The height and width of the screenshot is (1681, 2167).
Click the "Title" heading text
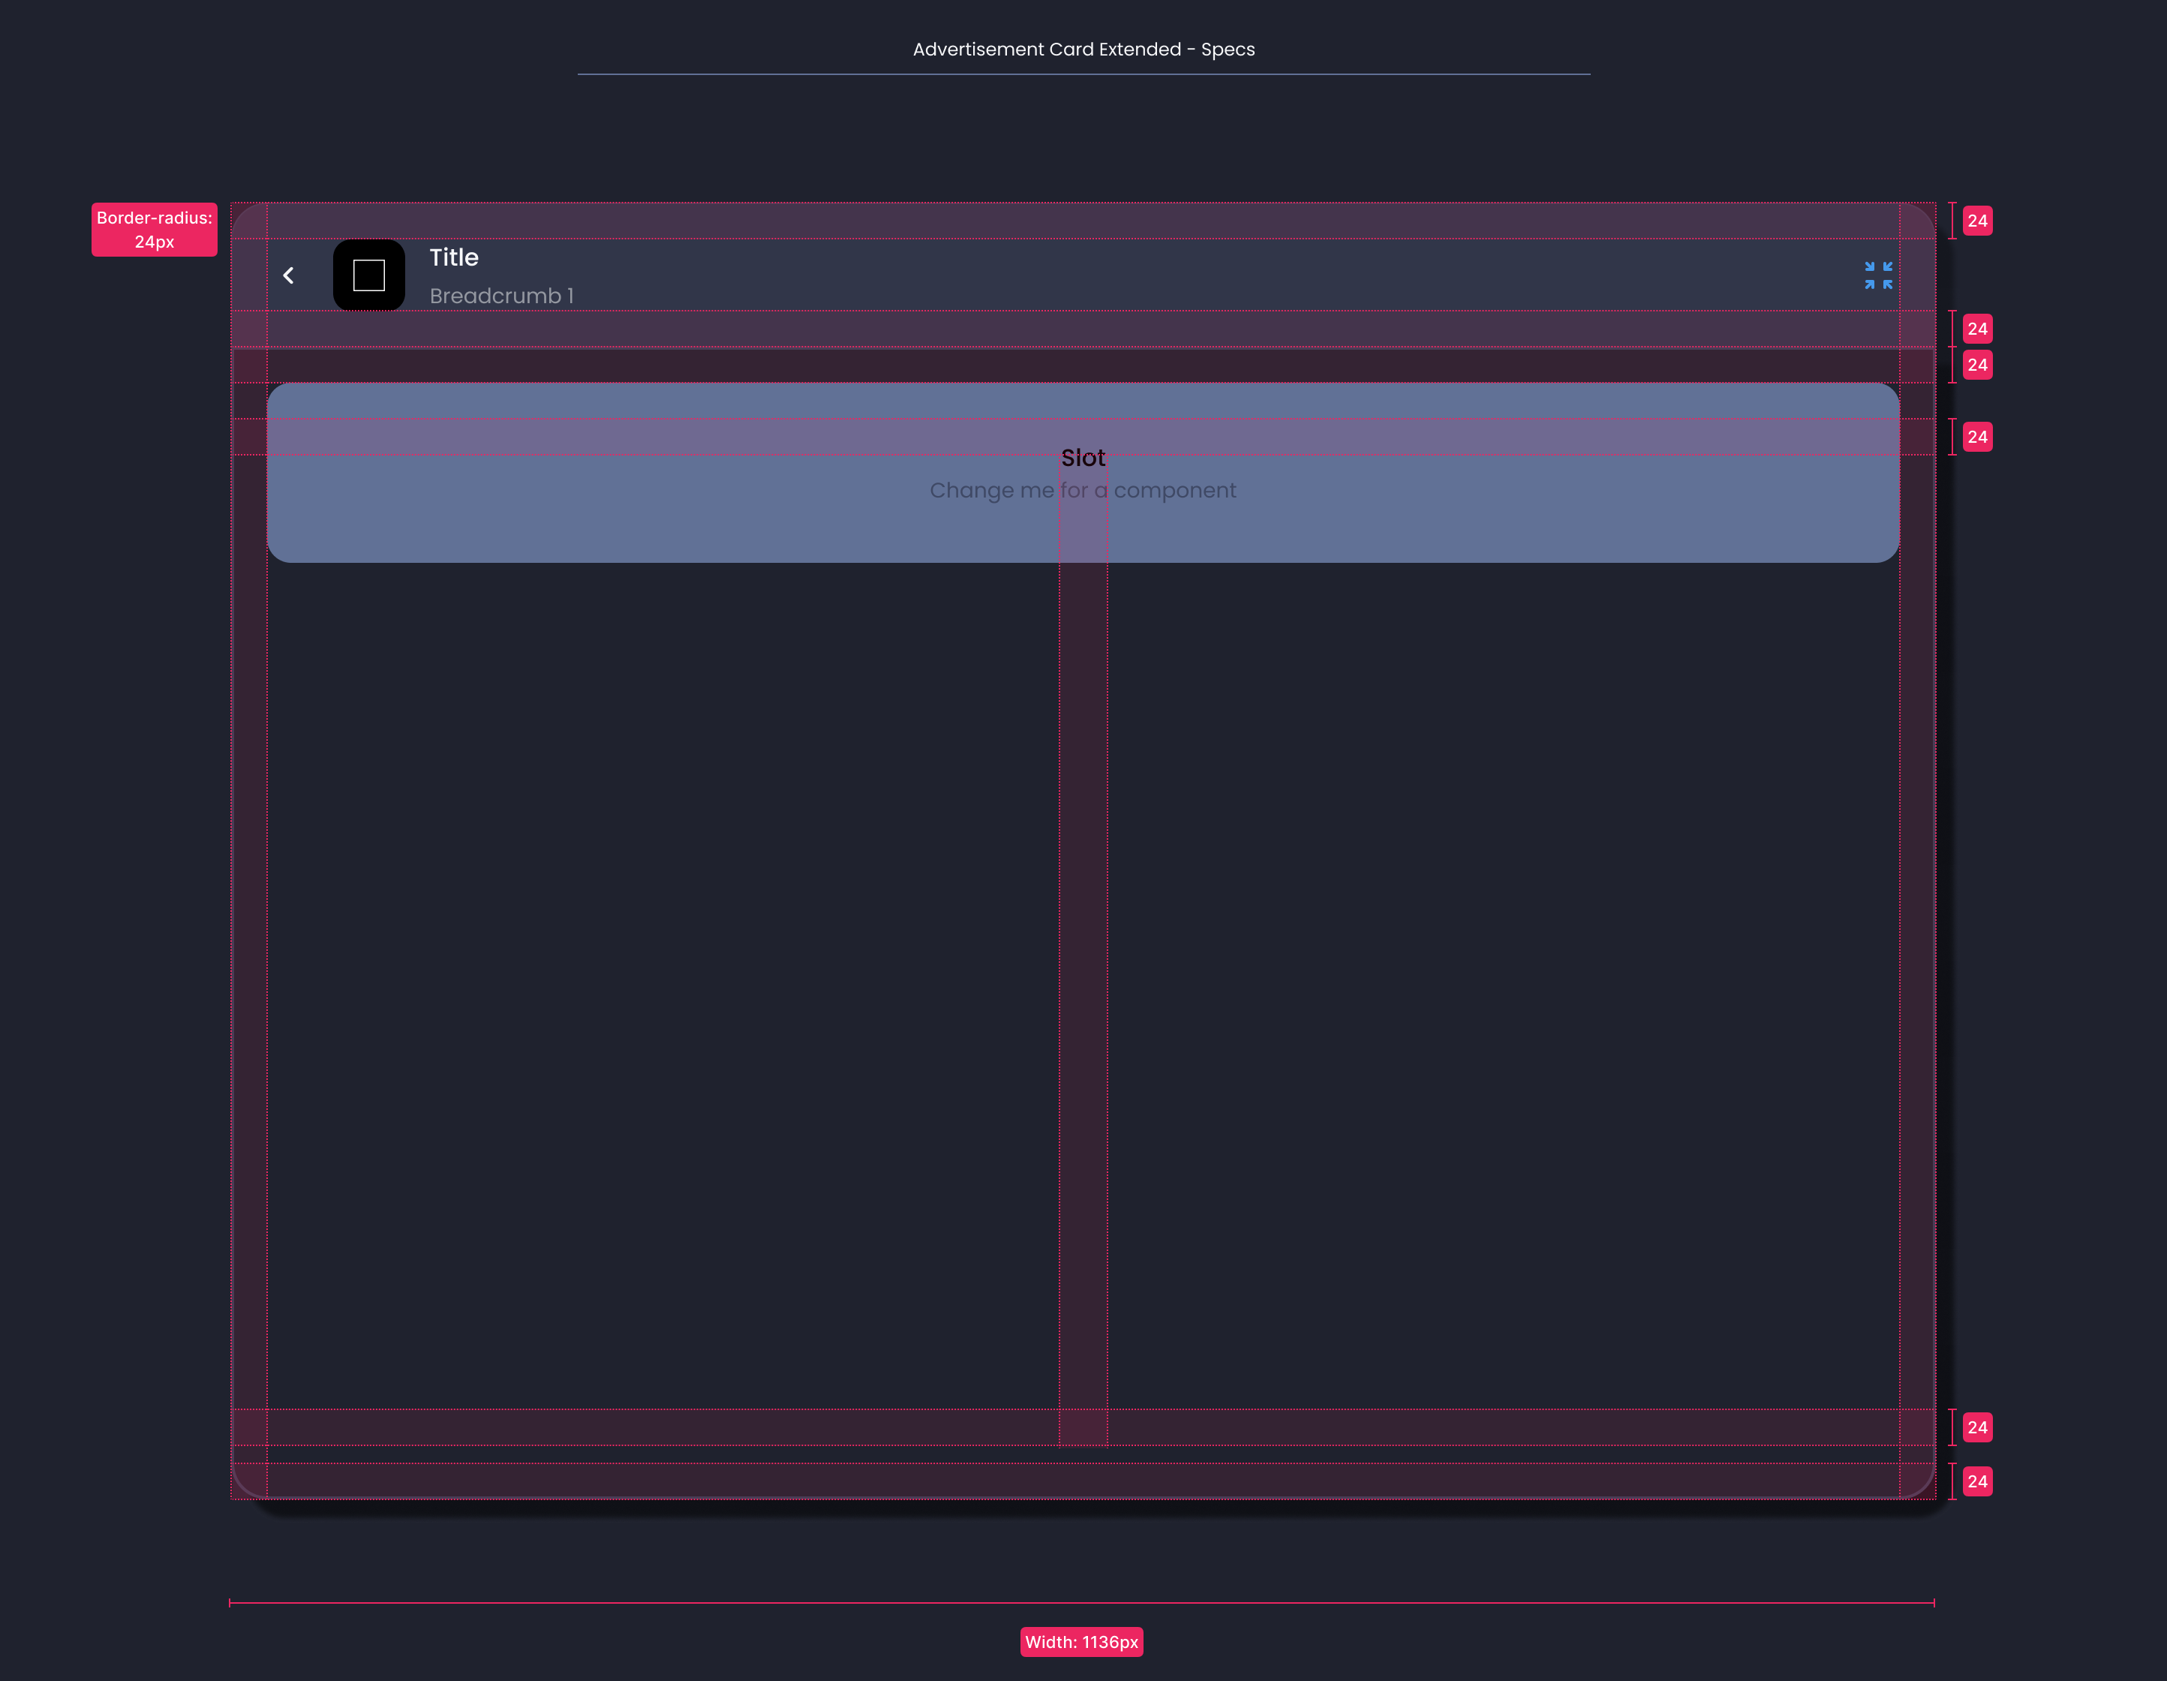tap(455, 257)
